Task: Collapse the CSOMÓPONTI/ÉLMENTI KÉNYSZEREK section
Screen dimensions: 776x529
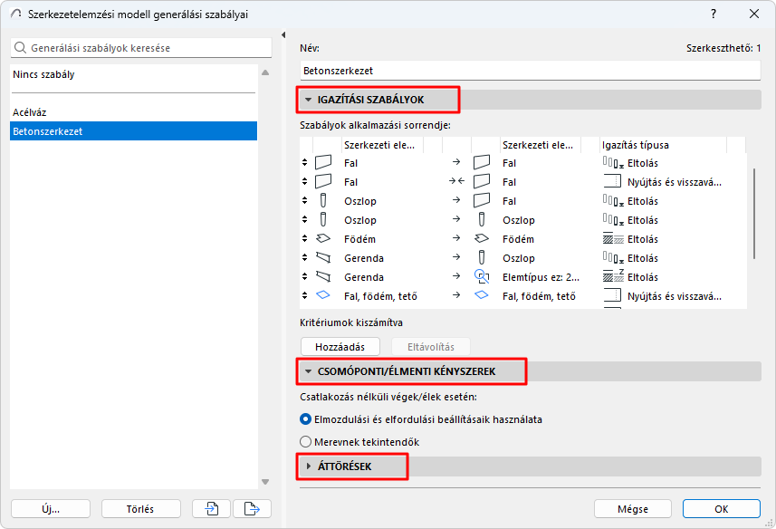Action: tap(308, 371)
